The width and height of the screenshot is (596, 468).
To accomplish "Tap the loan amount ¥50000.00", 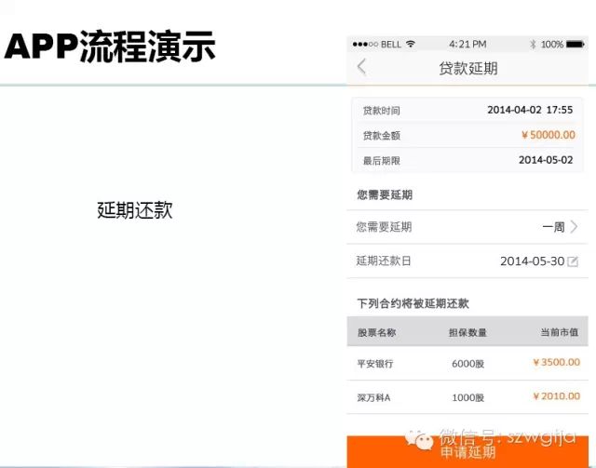I will pyautogui.click(x=549, y=135).
